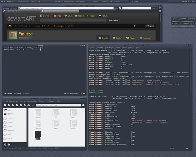The image size is (196, 157).
Task: Open the musik folder in sidebar
Action: [x=8, y=134]
